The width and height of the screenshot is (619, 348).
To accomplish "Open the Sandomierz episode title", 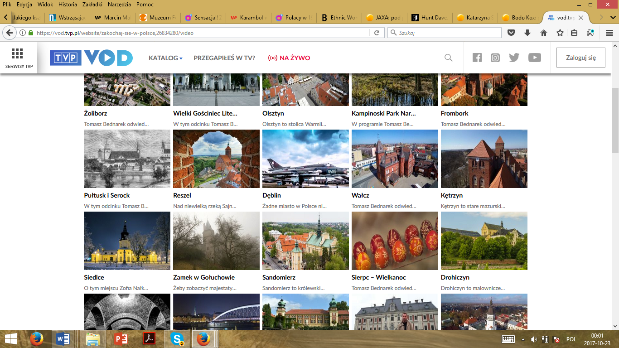I will [x=280, y=277].
